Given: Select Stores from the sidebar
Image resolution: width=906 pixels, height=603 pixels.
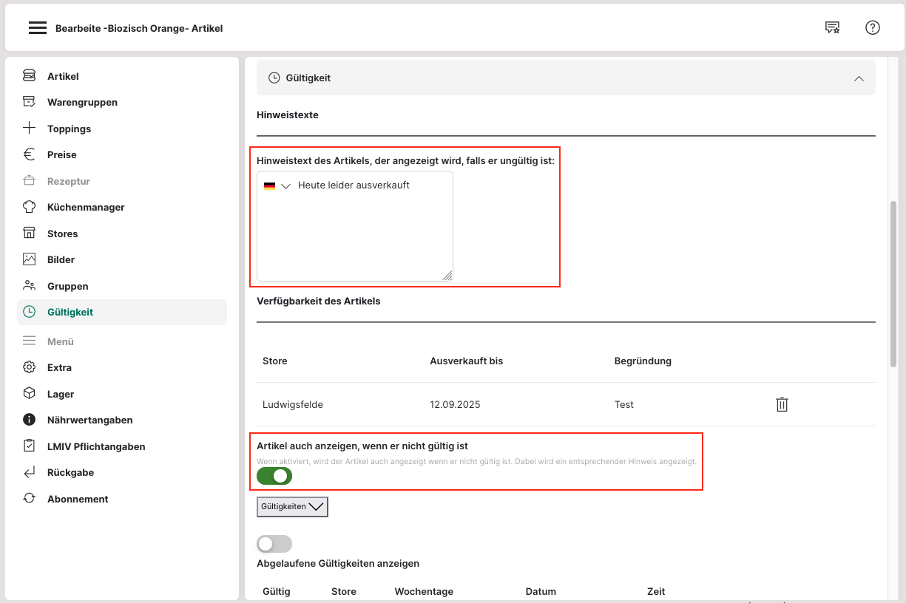Looking at the screenshot, I should pos(62,234).
